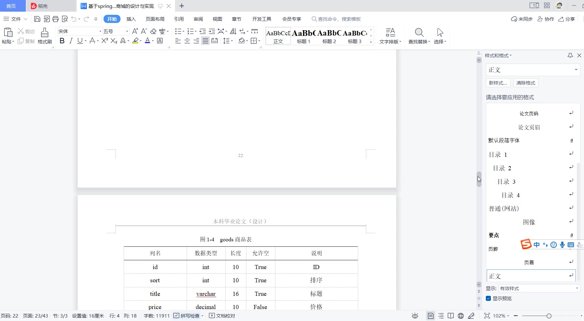Click the document vertical scrollbar thumb

479,179
